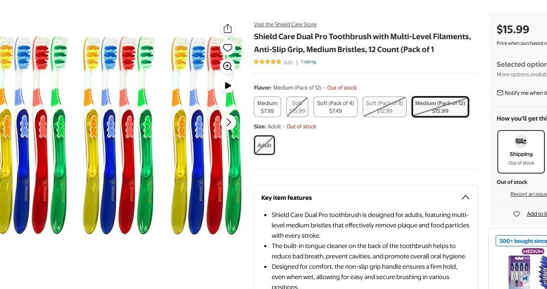Go to next product image arrow
The height and width of the screenshot is (289, 547).
tap(228, 122)
